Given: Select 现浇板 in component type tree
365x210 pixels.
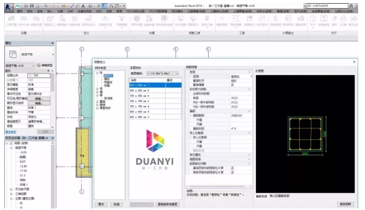Looking at the screenshot, I should coord(108,98).
